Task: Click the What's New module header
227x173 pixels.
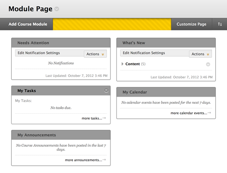Action: [x=166, y=43]
